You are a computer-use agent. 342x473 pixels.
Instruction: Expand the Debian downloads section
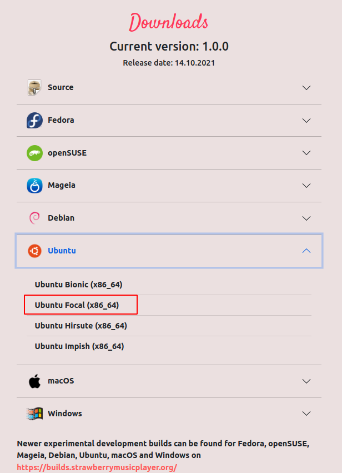coord(306,218)
